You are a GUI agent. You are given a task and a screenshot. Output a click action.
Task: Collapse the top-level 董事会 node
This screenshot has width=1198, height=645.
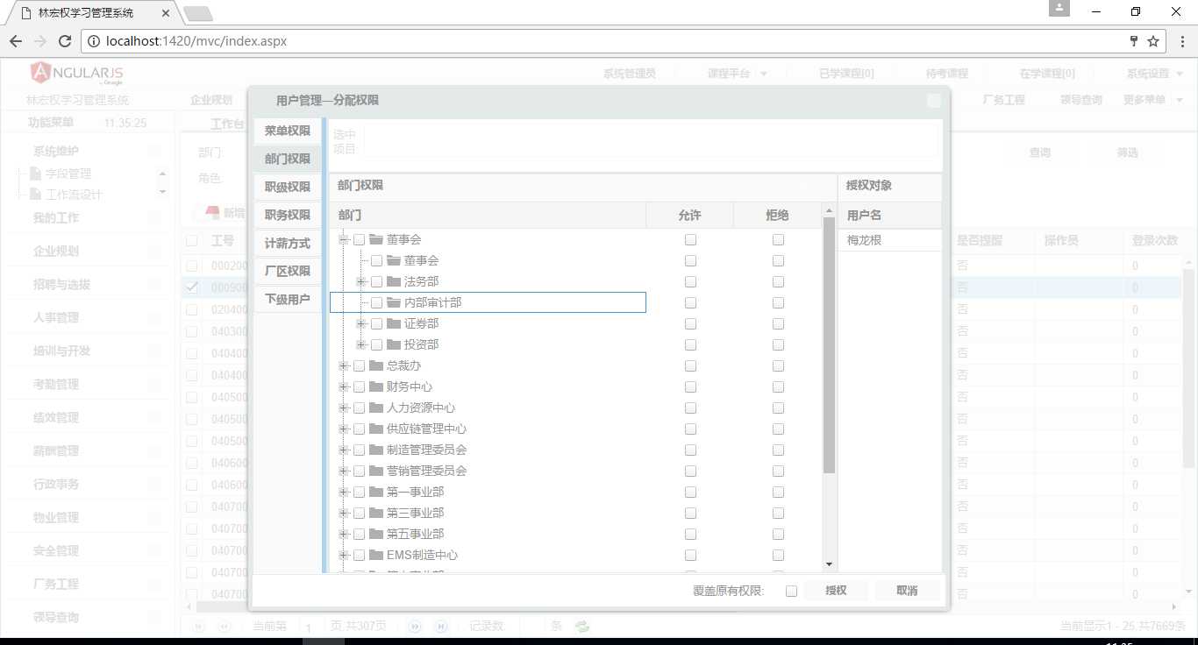343,239
